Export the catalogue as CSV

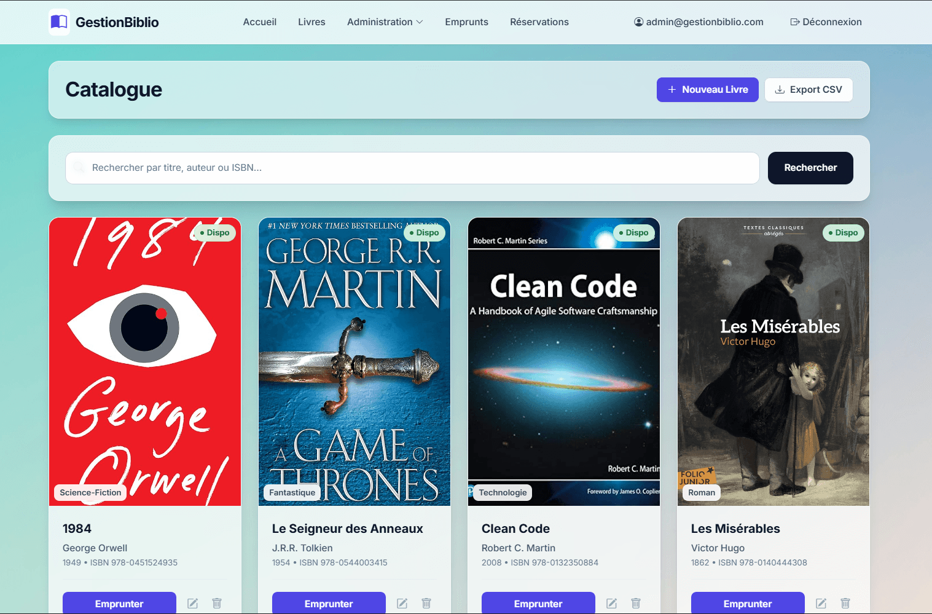809,90
